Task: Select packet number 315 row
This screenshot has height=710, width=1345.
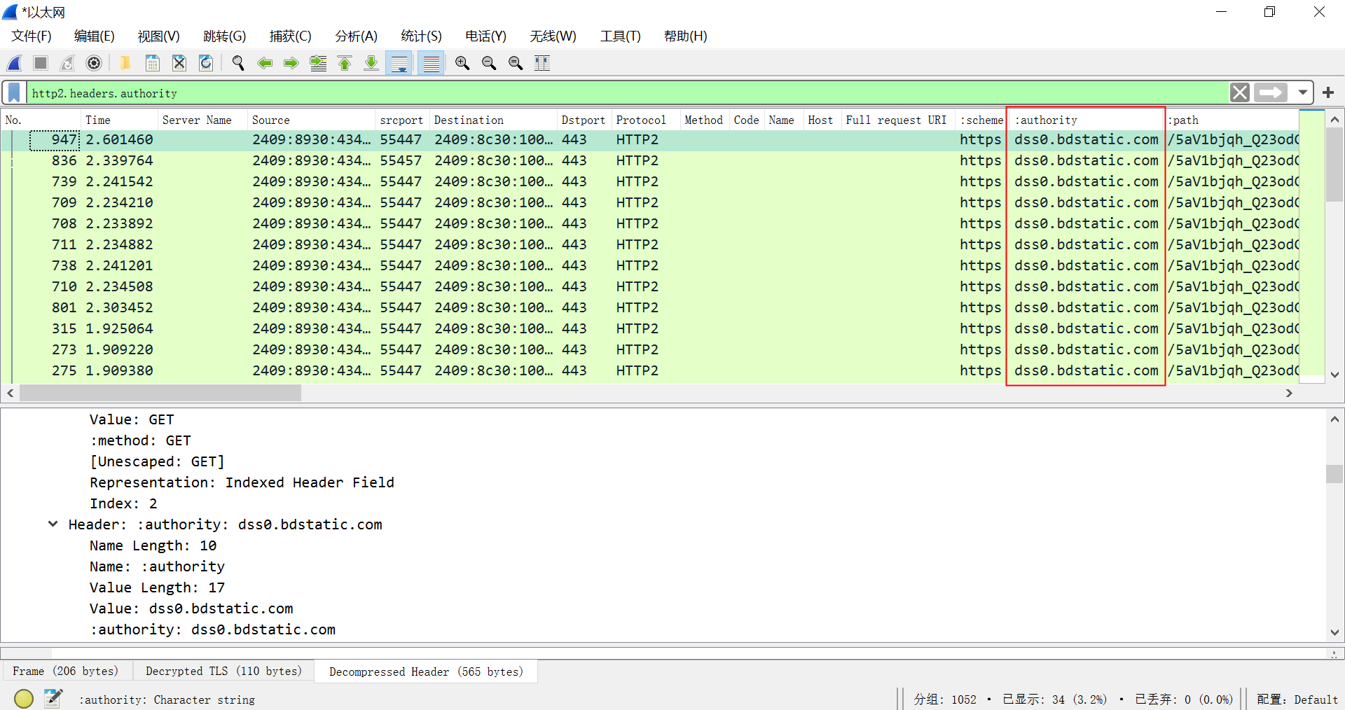Action: point(650,329)
